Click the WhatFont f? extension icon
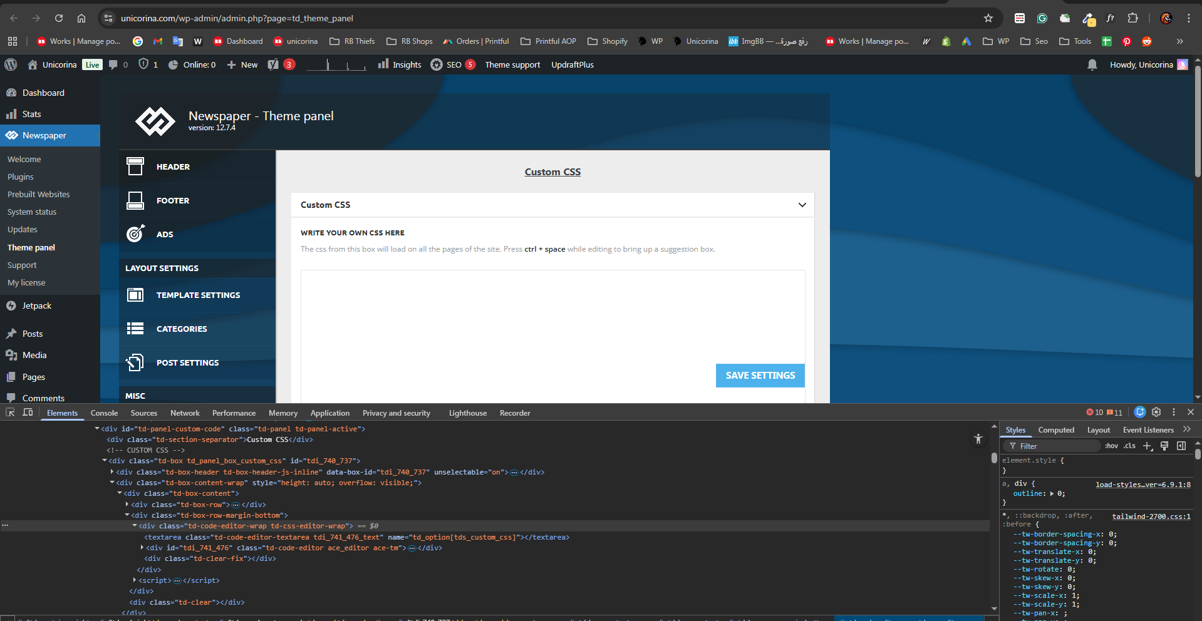1202x621 pixels. point(1110,18)
